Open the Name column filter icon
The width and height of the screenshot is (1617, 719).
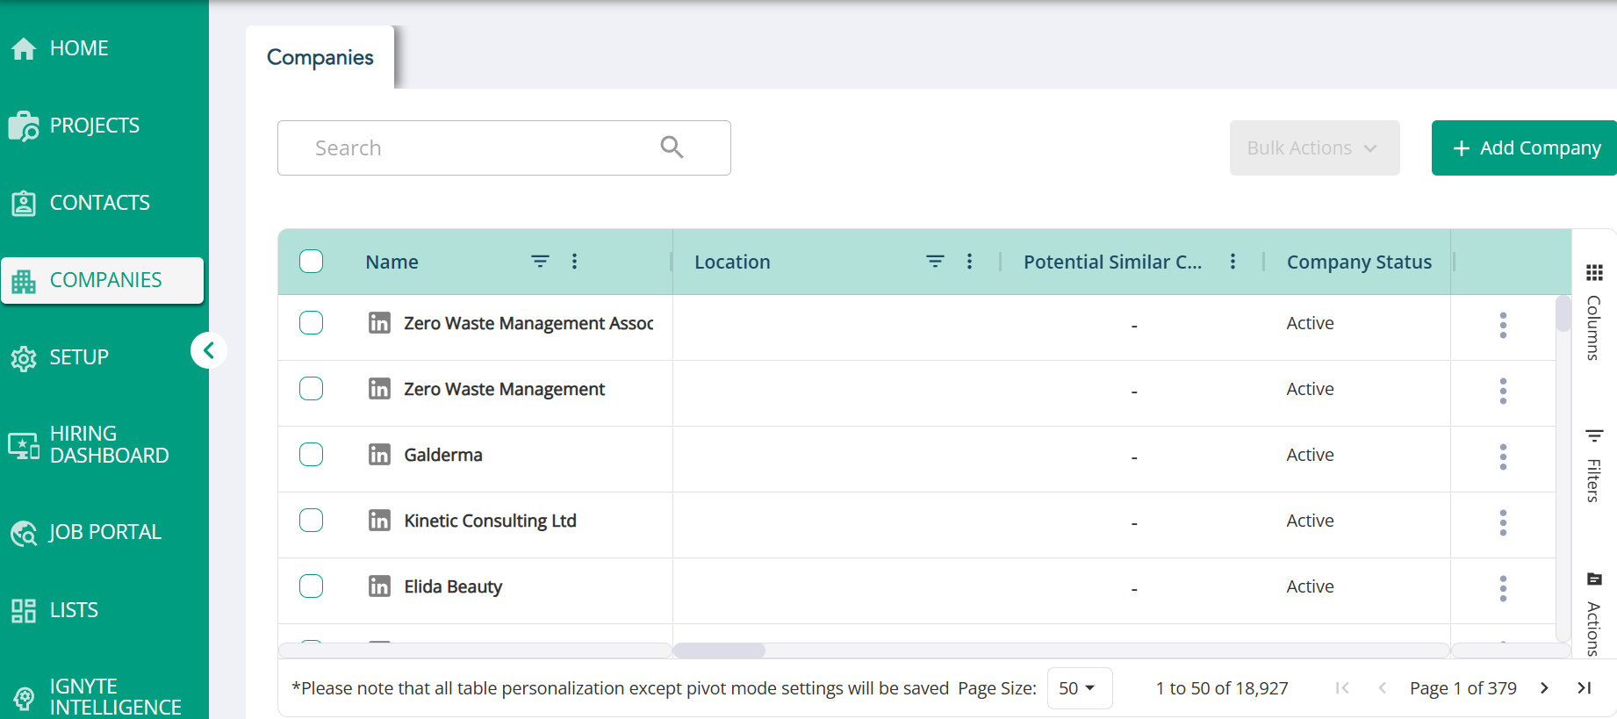(540, 261)
